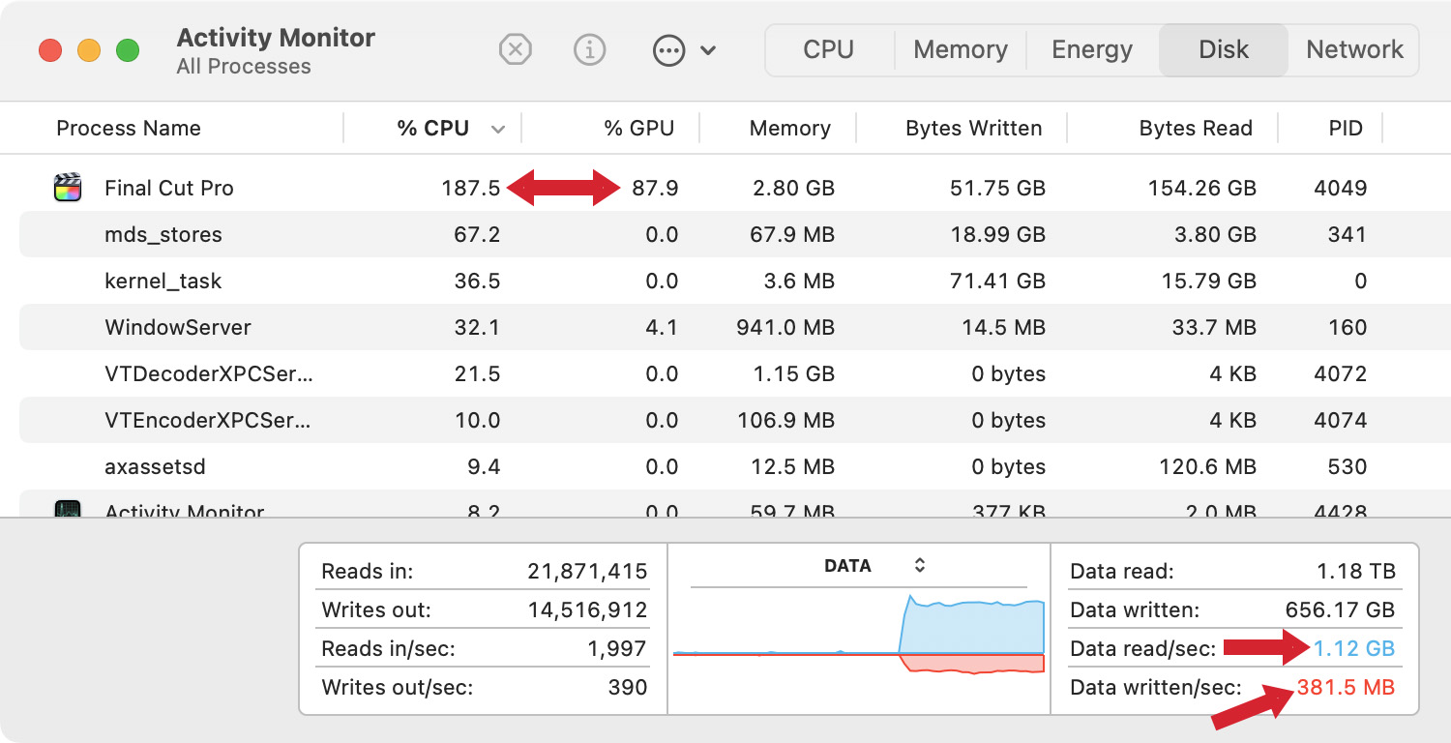Screen dimensions: 1451x743
Task: Click the Data read/sec value 1.12 GB
Action: coord(1354,649)
